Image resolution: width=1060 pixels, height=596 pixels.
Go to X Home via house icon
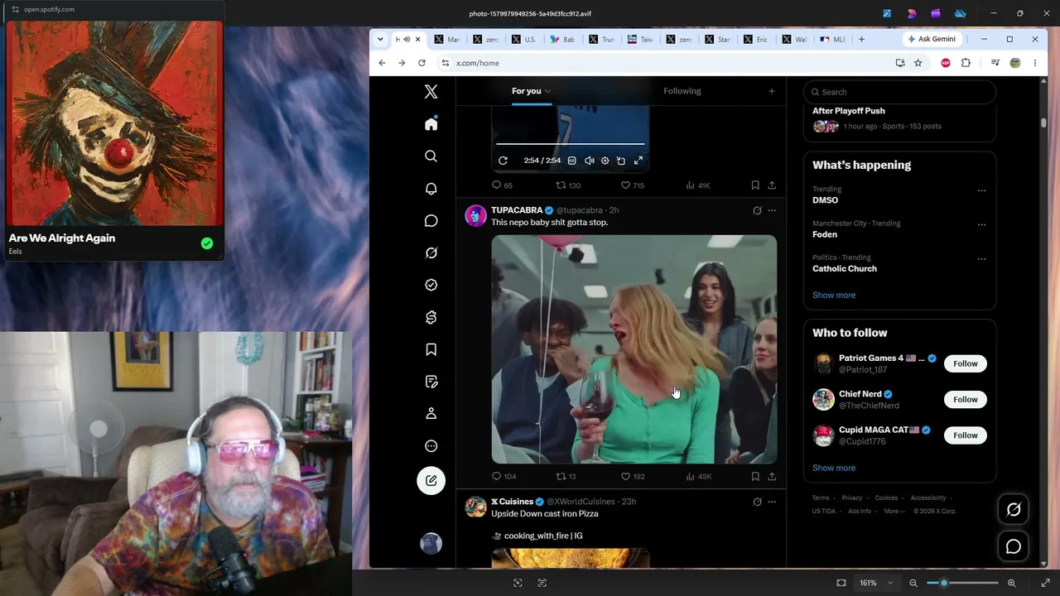coord(431,124)
